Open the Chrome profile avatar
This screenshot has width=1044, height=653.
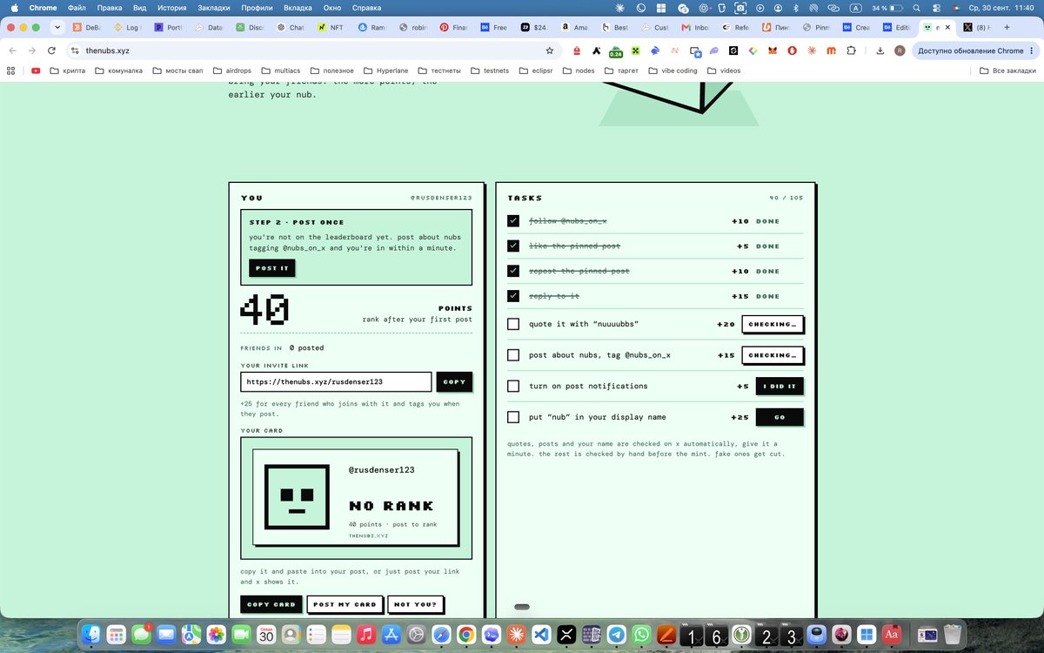pos(900,50)
